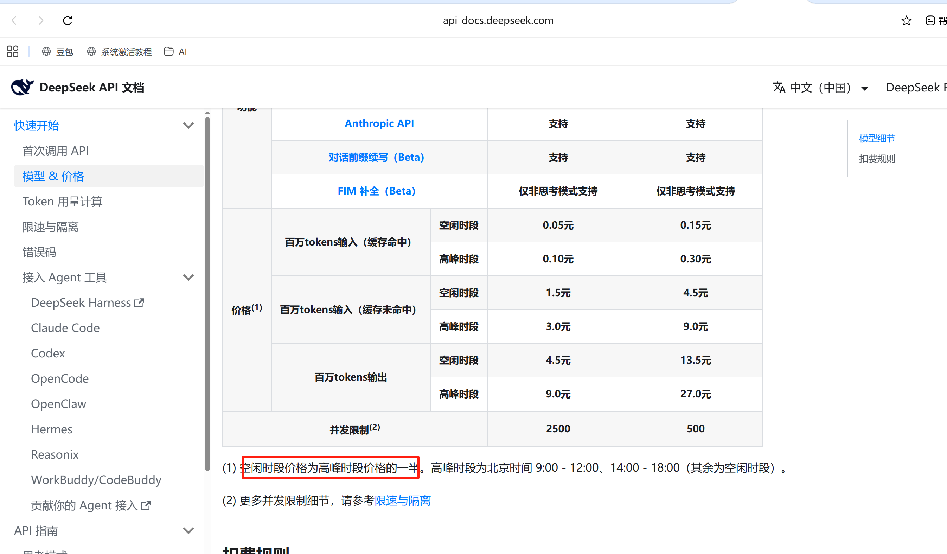Screen dimensions: 947x554
Task: Open 对话前缀续写（Beta）link
Action: pos(376,158)
